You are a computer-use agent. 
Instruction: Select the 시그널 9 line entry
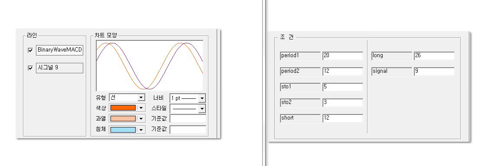pyautogui.click(x=59, y=68)
